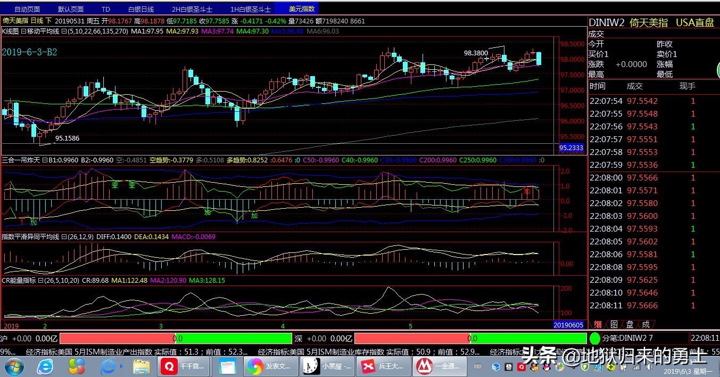720x377 pixels.
Task: Collapse the 移动平均线 indicator toggle box
Action: [23, 31]
